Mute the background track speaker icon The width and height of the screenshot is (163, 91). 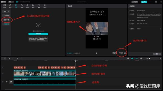coord(7,82)
